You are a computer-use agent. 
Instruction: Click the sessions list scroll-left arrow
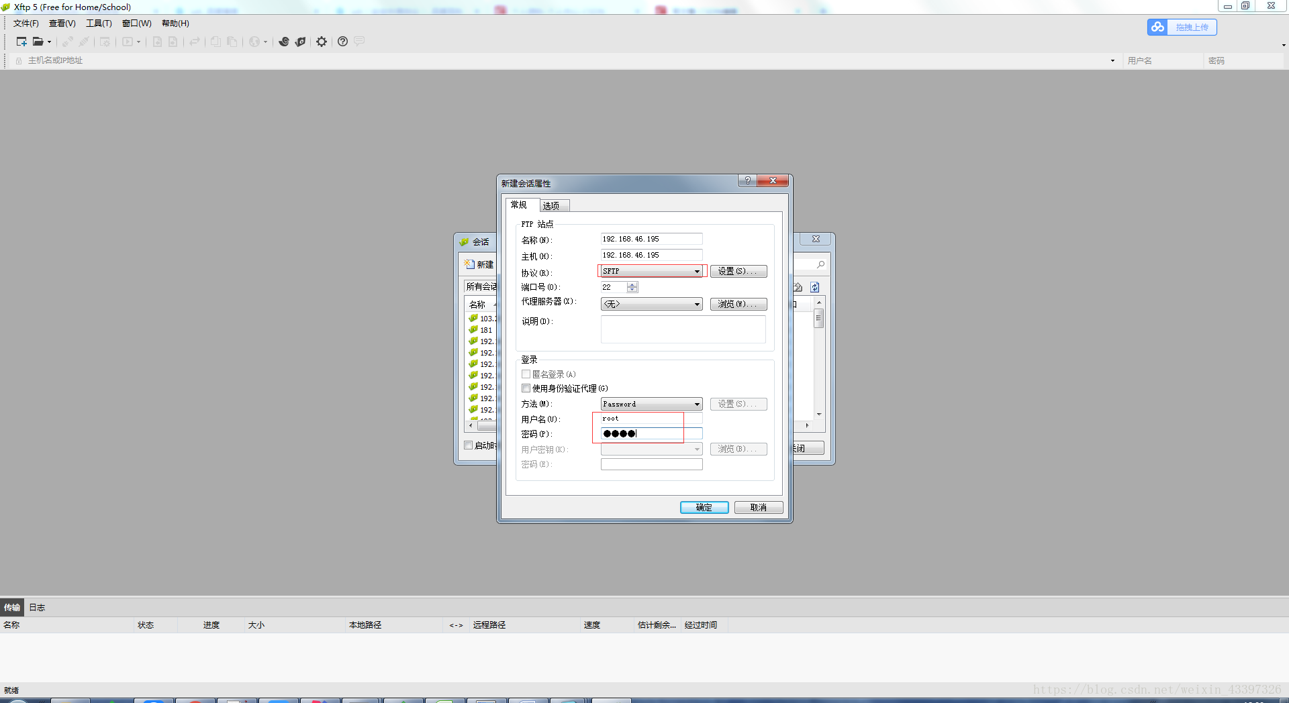471,425
